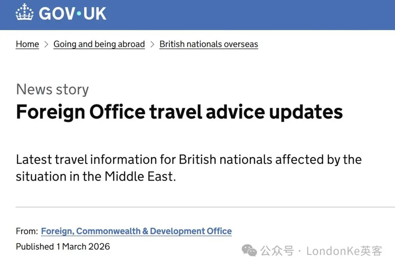Viewport: 395px width, 267px height.
Task: Click the 'LondonKe英客' watermark text
Action: (x=344, y=251)
